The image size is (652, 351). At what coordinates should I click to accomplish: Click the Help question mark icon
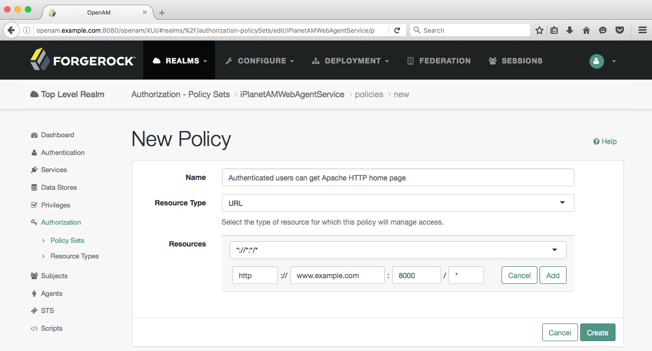596,141
